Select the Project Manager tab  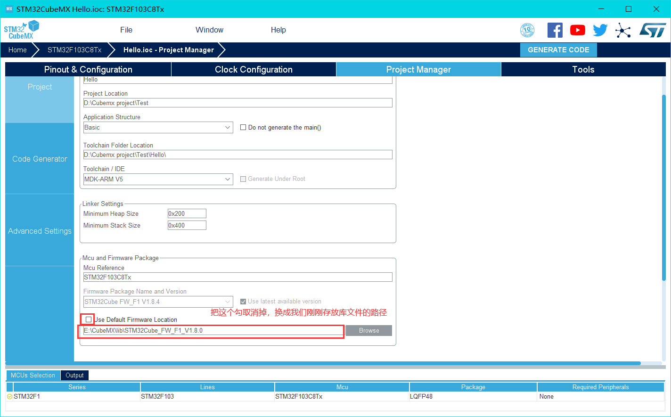[418, 69]
